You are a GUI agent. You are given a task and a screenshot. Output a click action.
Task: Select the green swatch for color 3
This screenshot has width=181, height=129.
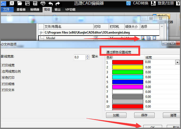coord(128,72)
